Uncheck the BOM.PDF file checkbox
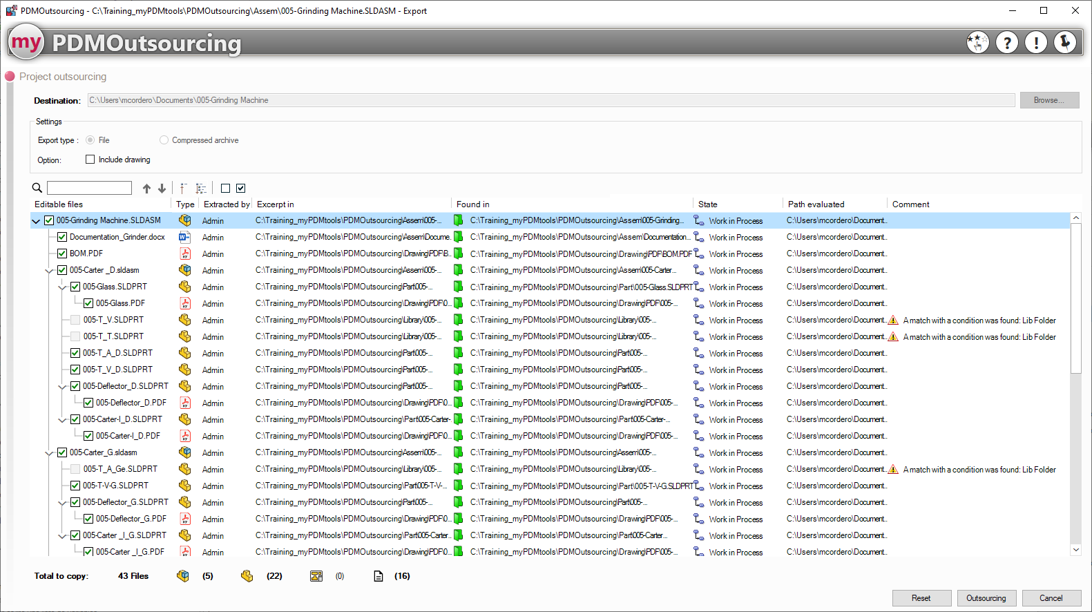Screen dimensions: 1092x612 click(62, 254)
